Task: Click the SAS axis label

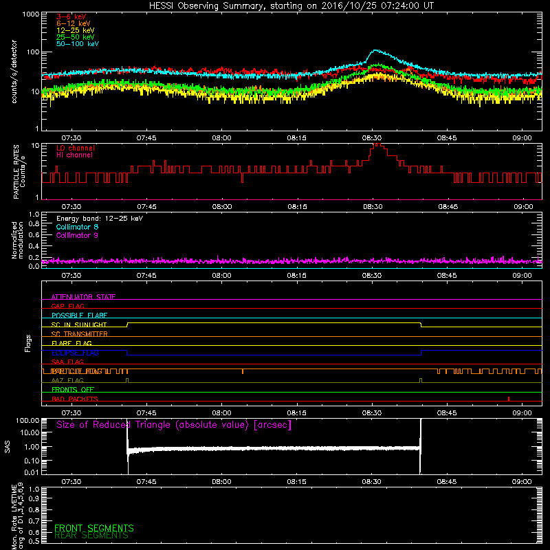Action: pos(7,447)
